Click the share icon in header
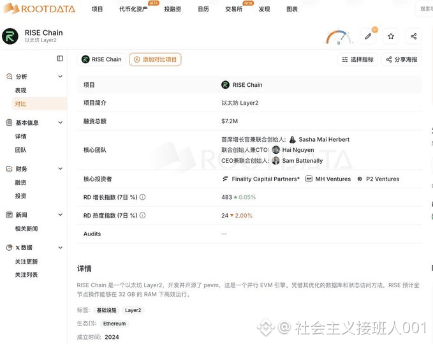 tap(414, 36)
